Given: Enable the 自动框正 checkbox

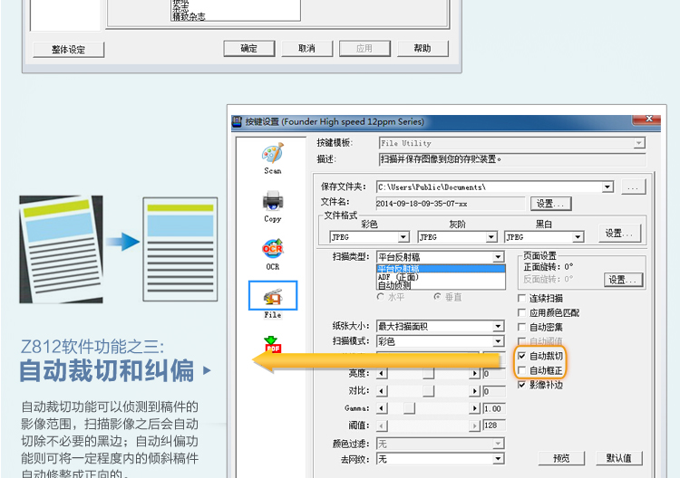Looking at the screenshot, I should coord(521,370).
